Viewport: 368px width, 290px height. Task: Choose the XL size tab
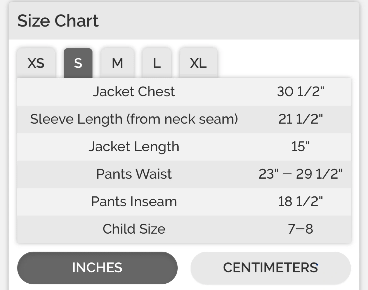(198, 63)
